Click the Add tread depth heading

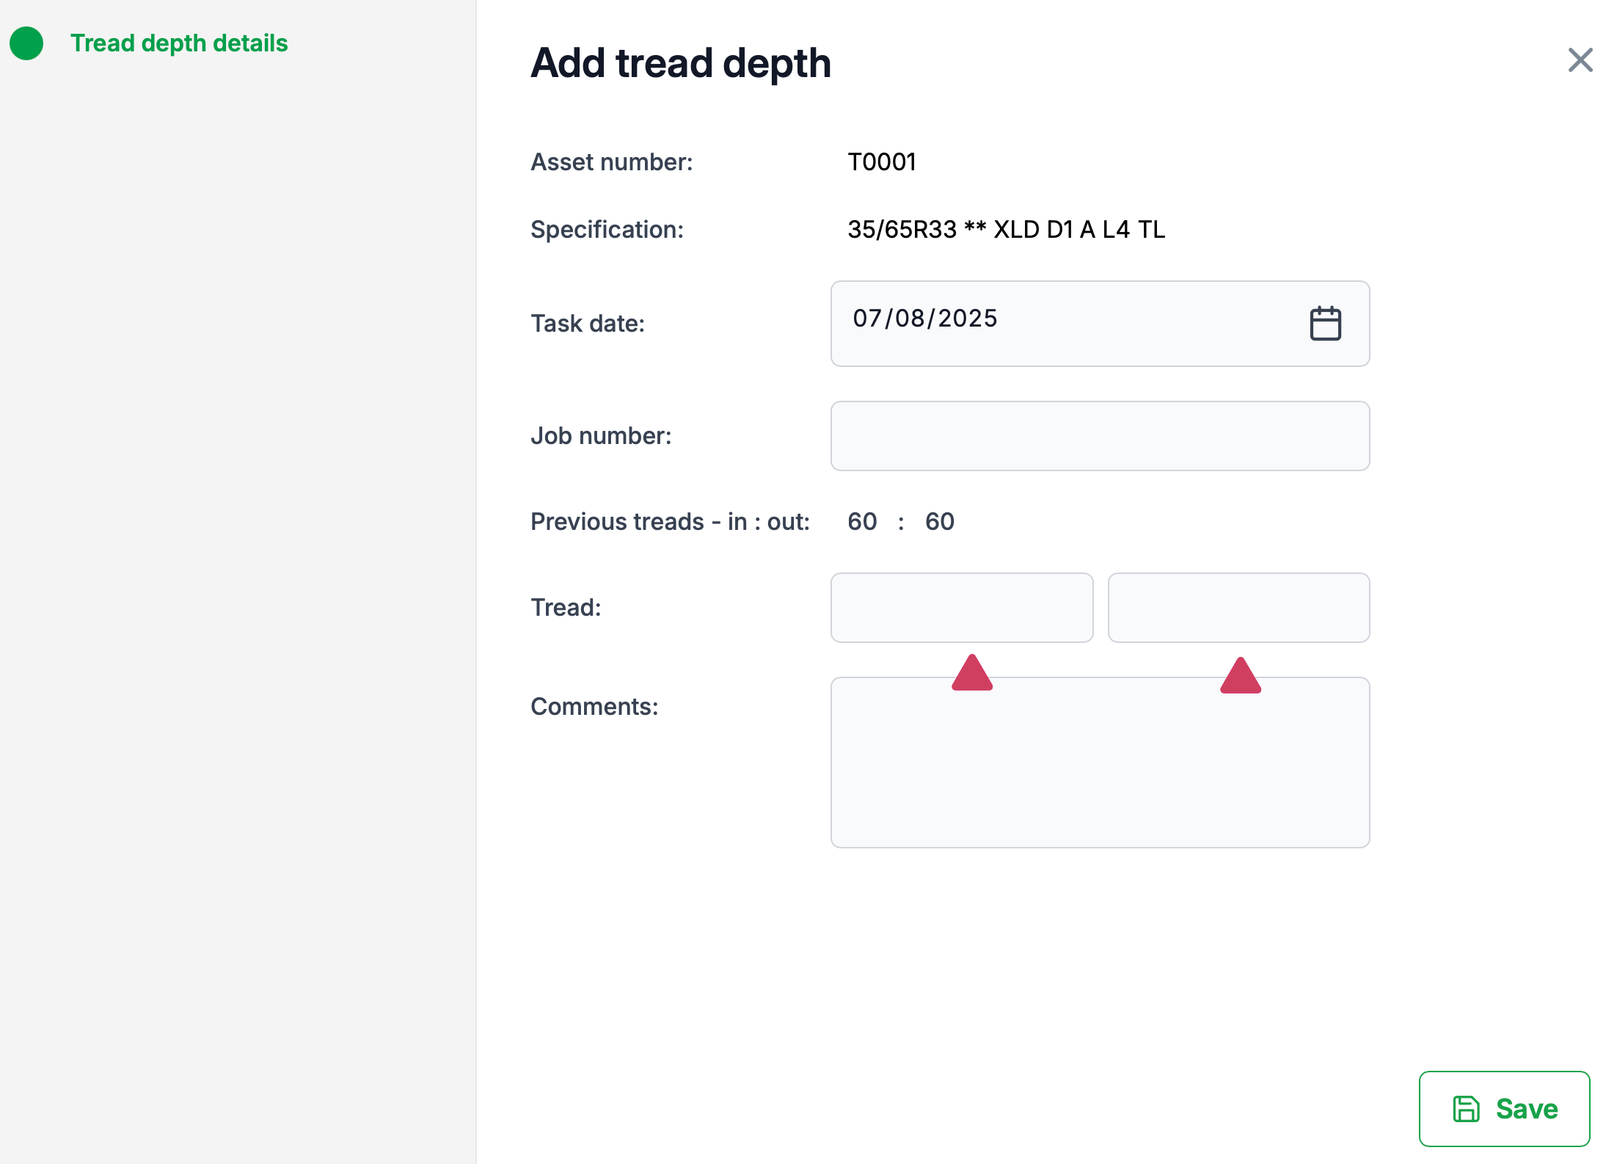tap(681, 63)
